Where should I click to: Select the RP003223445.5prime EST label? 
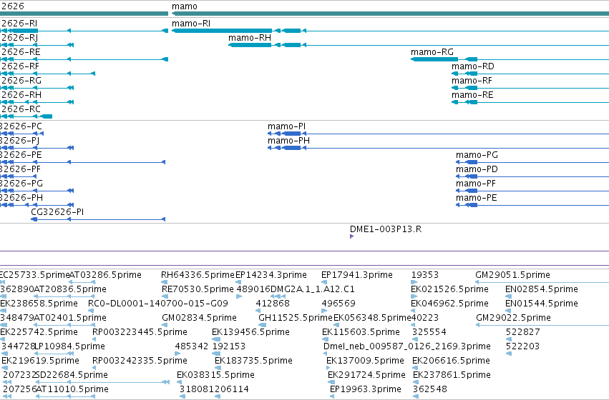point(140,332)
